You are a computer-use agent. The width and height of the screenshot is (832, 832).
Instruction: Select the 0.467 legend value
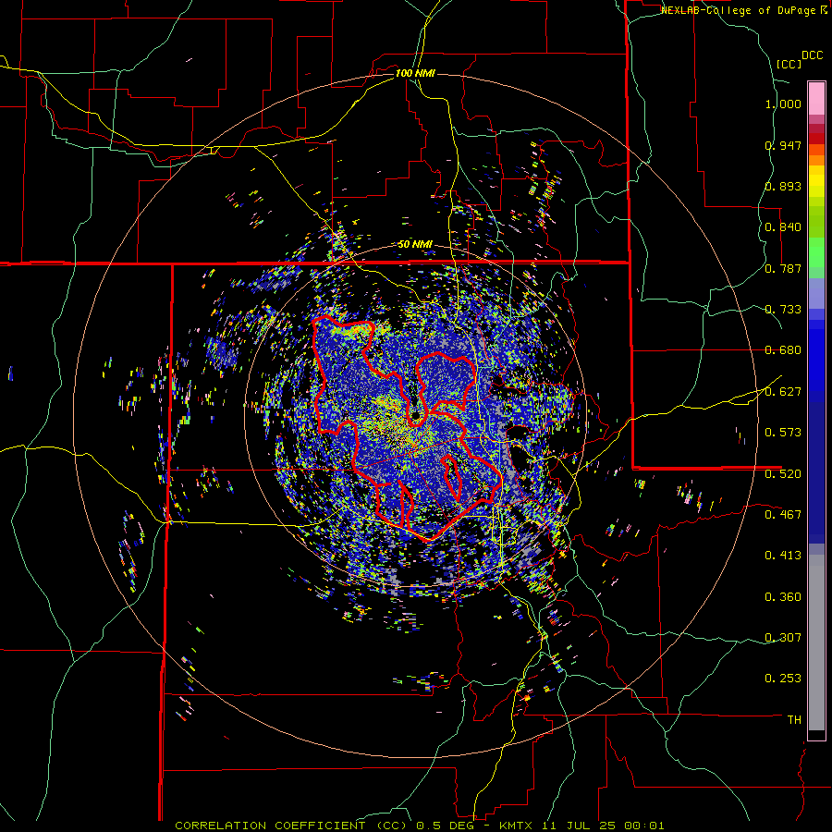[783, 515]
